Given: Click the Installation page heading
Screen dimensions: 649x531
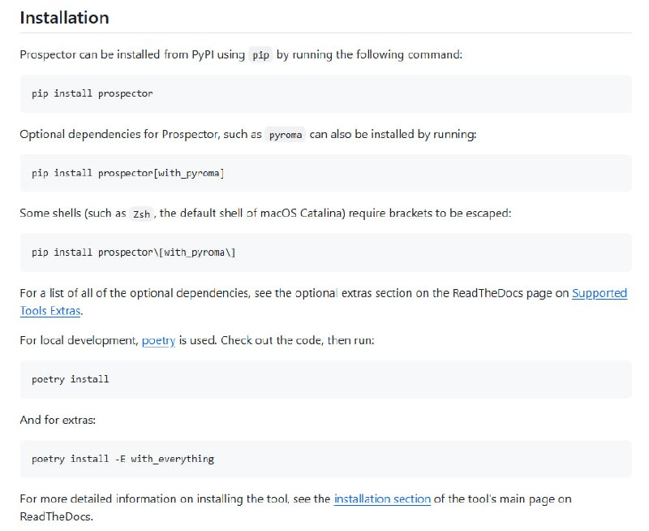Looking at the screenshot, I should pyautogui.click(x=66, y=17).
